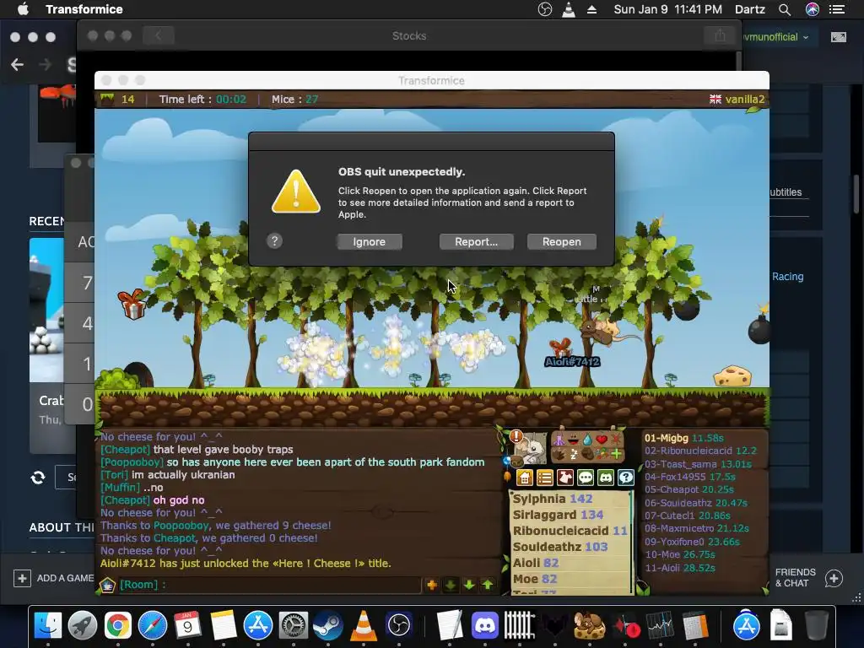Click 09-Yoxifone0 in the ranking list

click(x=692, y=542)
